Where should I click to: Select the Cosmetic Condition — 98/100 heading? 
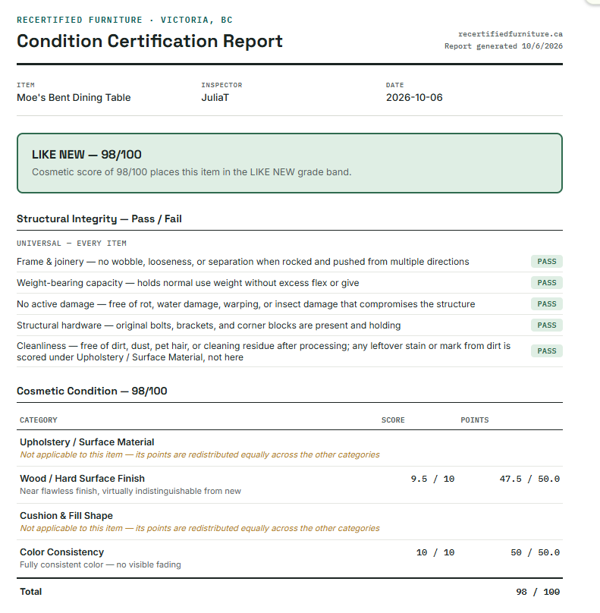[92, 391]
